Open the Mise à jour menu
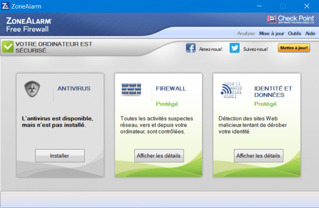The width and height of the screenshot is (319, 208). point(272,34)
